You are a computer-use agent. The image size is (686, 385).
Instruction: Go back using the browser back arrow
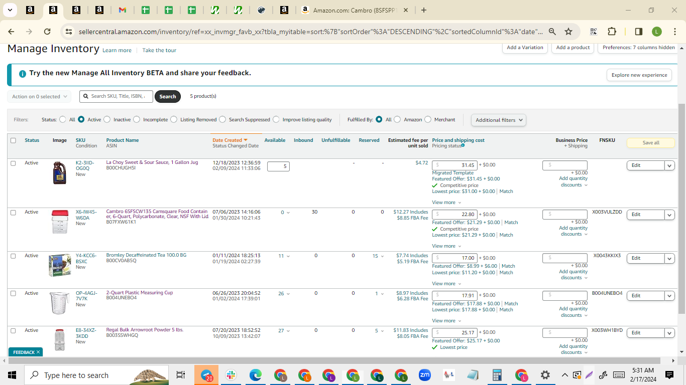pyautogui.click(x=11, y=32)
